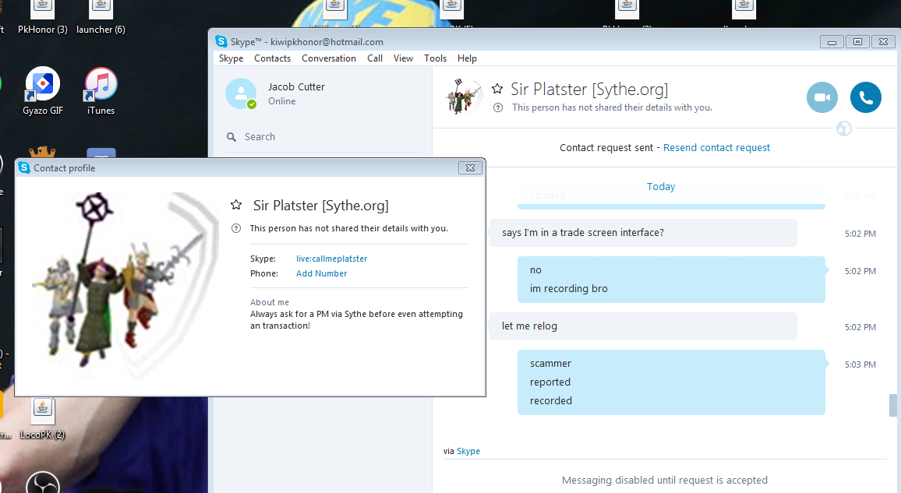The height and width of the screenshot is (493, 901).
Task: Focus the Skype Search field
Action: pyautogui.click(x=323, y=136)
